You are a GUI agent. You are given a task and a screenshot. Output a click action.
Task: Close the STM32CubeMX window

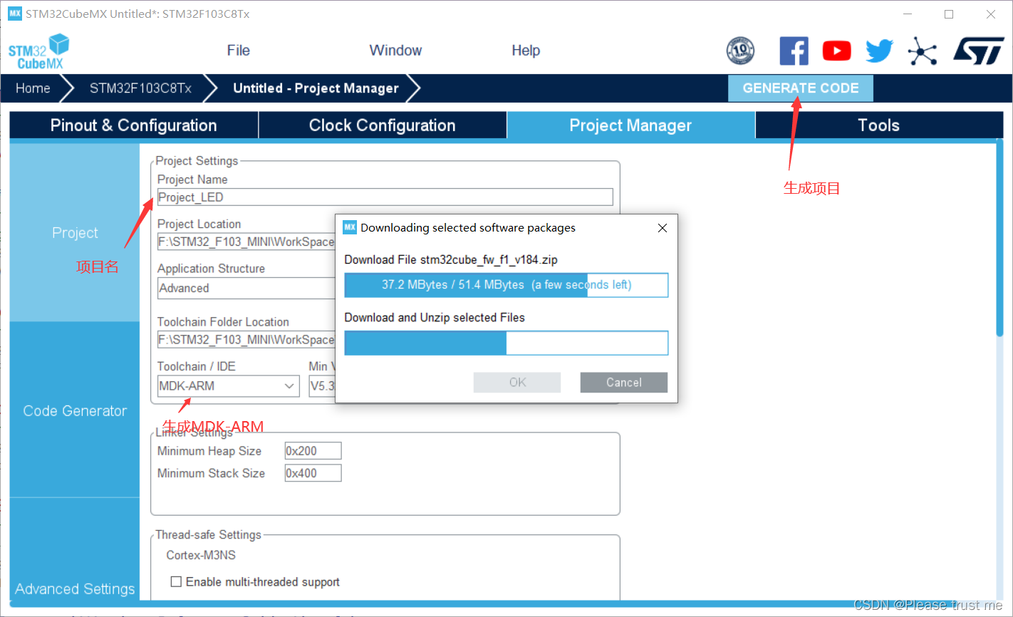[991, 14]
